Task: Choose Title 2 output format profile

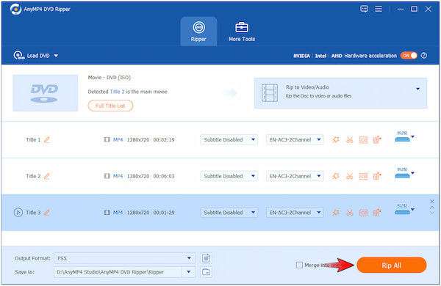Action: coord(405,173)
